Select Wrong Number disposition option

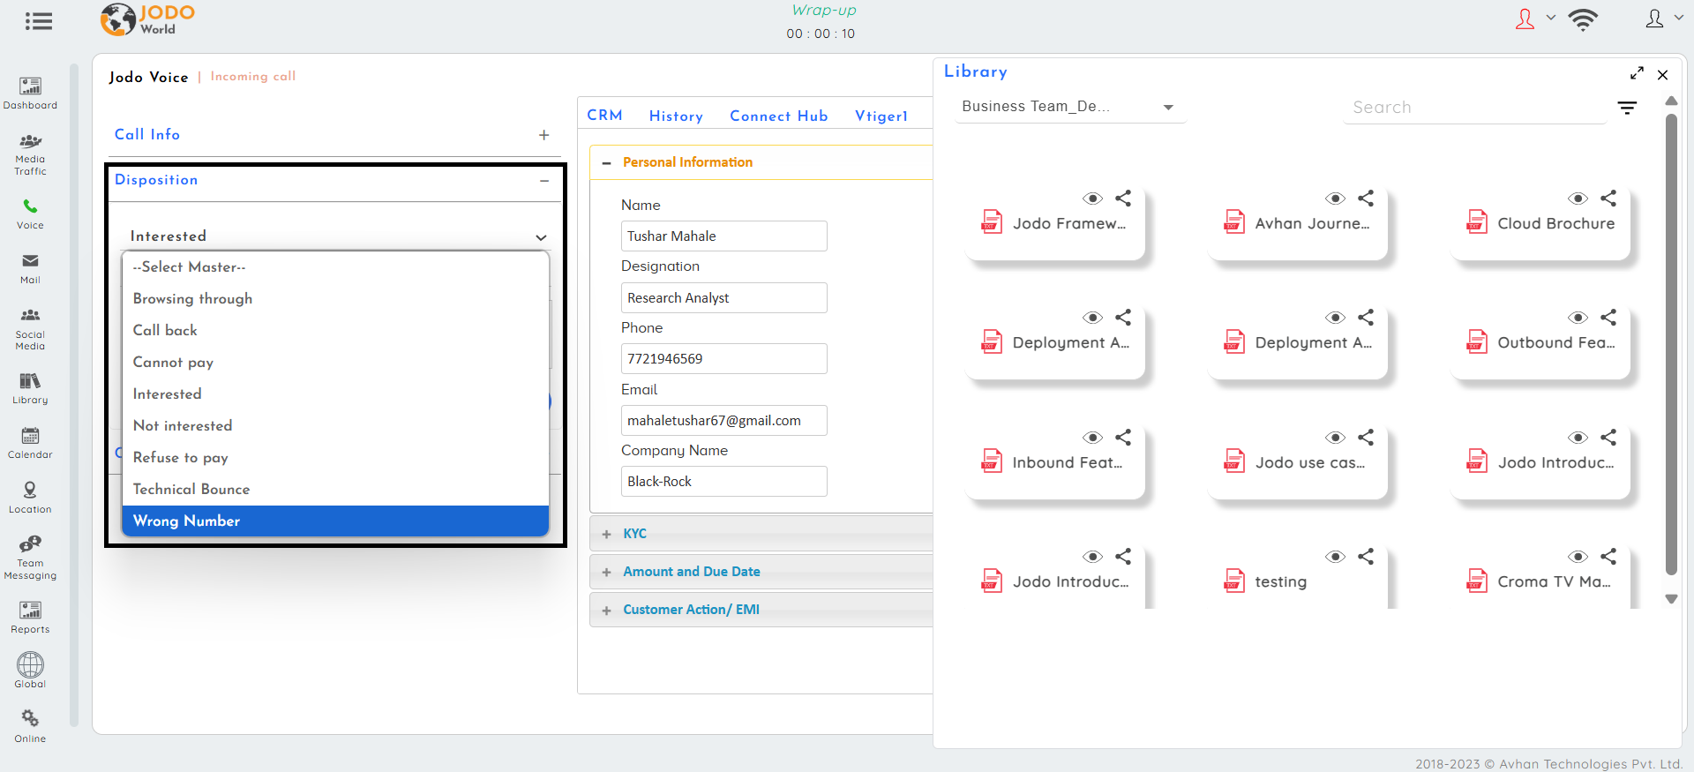(335, 521)
